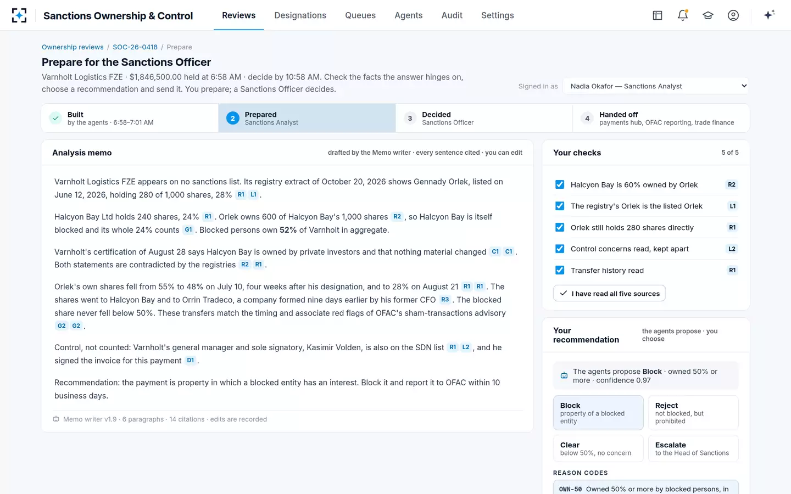Select the 'Handed off' step
Screen dimensions: 791x494
[x=661, y=118]
